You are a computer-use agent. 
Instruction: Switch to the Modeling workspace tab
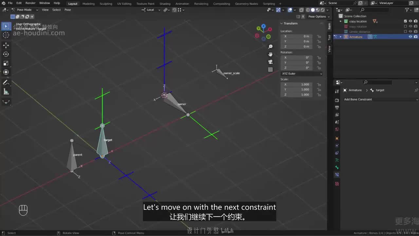(88, 4)
